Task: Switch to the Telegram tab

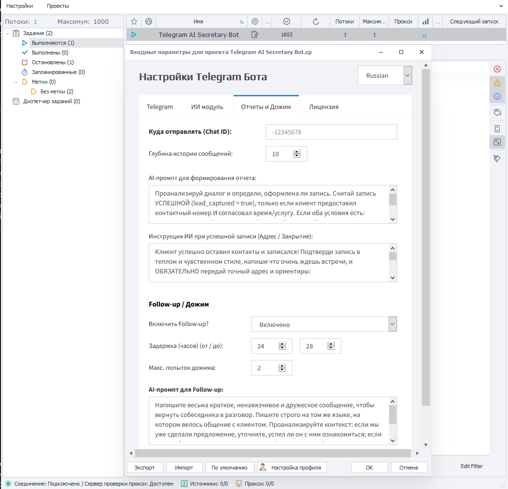Action: click(x=160, y=107)
